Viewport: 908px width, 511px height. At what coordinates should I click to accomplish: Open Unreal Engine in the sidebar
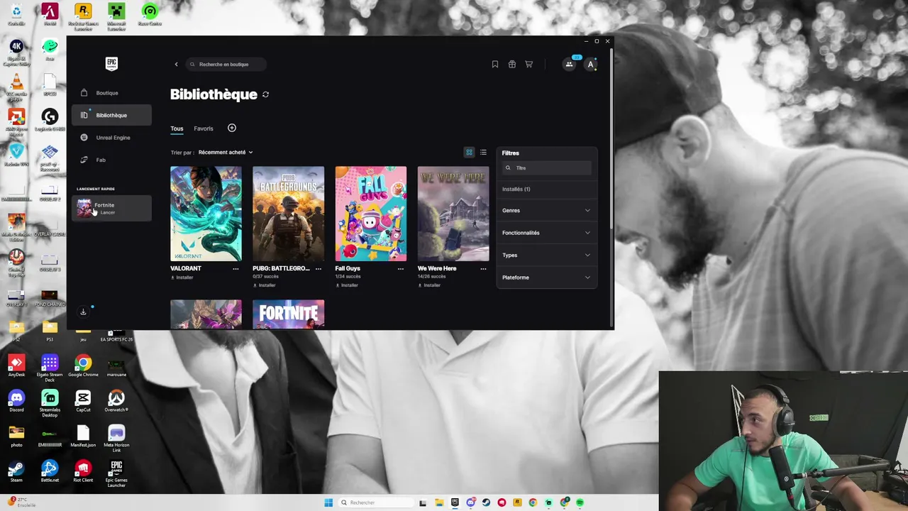(x=111, y=138)
